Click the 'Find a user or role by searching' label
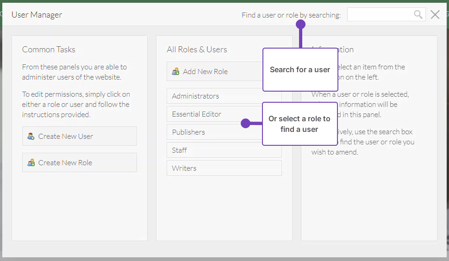 (291, 15)
